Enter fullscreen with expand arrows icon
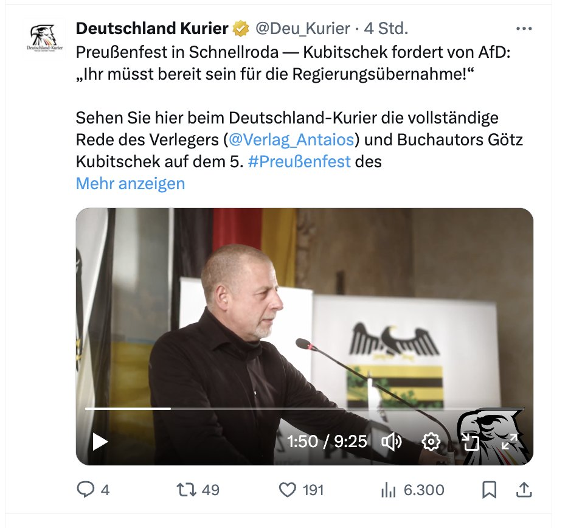 tap(510, 442)
